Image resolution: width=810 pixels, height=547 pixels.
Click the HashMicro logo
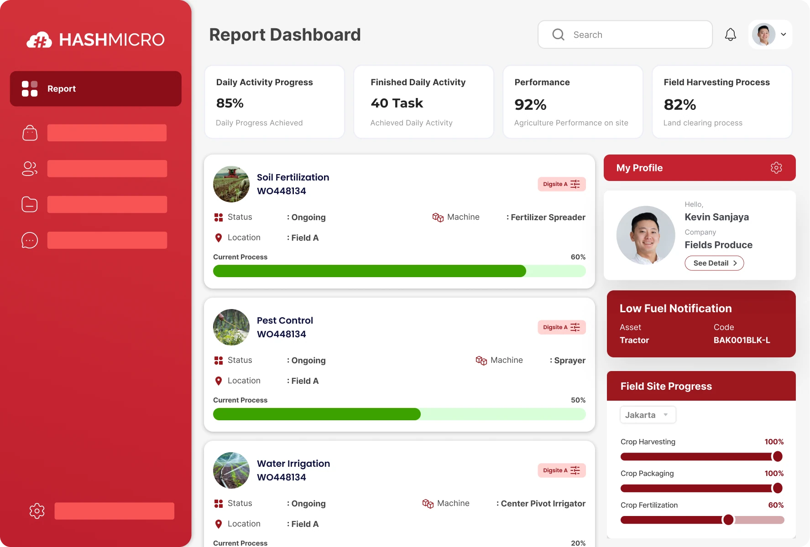[x=95, y=40]
